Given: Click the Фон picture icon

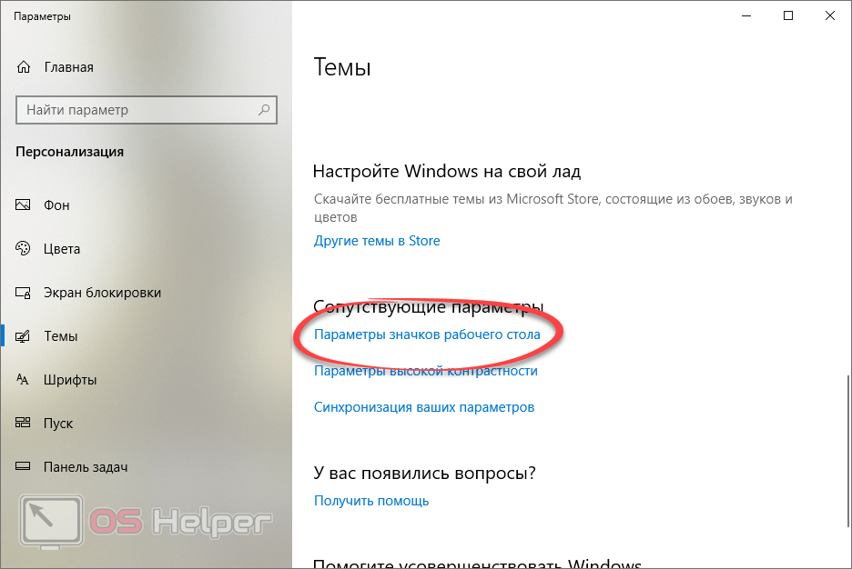Looking at the screenshot, I should point(23,205).
